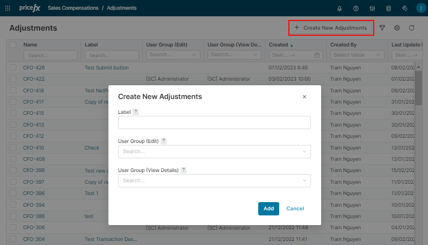Image resolution: width=428 pixels, height=245 pixels.
Task: Expand the User Group (Edit) dropdown in dialog
Action: point(214,152)
